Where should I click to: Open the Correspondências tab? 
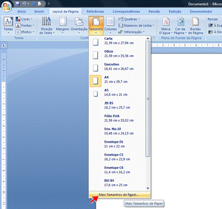[x=126, y=11]
